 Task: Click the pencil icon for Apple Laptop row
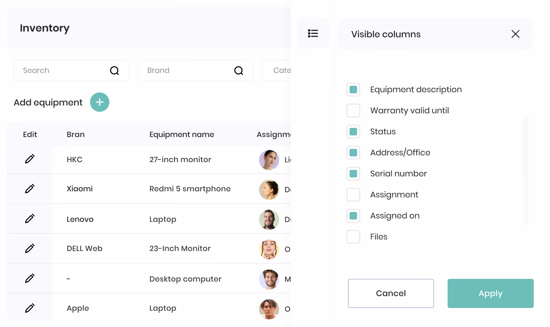pos(30,308)
